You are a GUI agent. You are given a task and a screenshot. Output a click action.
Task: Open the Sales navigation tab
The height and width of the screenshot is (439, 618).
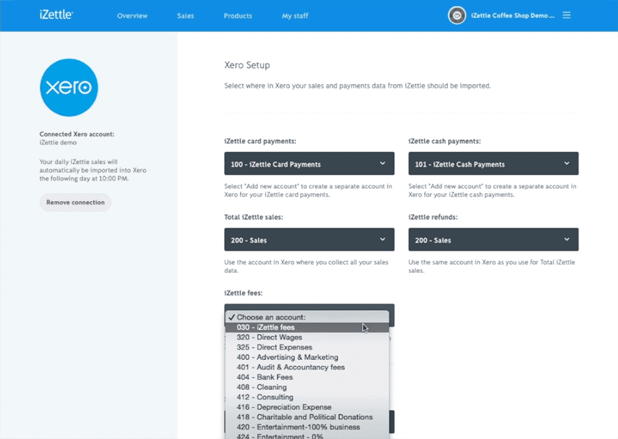[185, 16]
